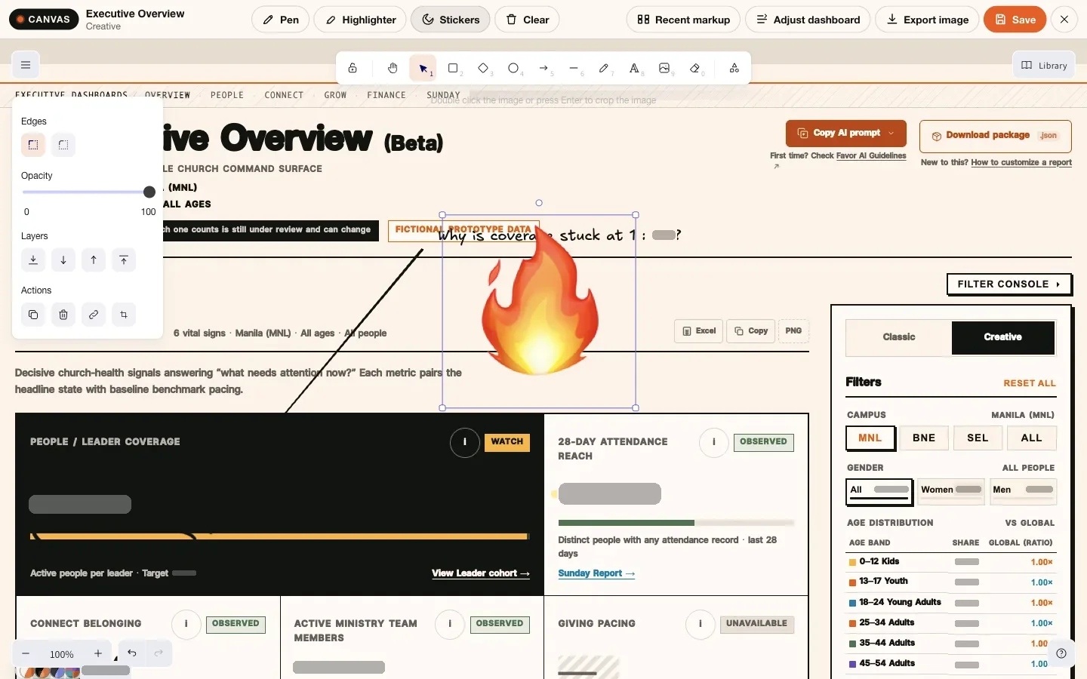Select the Eraser tool
This screenshot has width=1087, height=679.
694,68
